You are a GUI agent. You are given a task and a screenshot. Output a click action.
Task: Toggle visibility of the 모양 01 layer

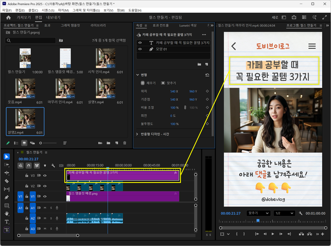point(140,49)
